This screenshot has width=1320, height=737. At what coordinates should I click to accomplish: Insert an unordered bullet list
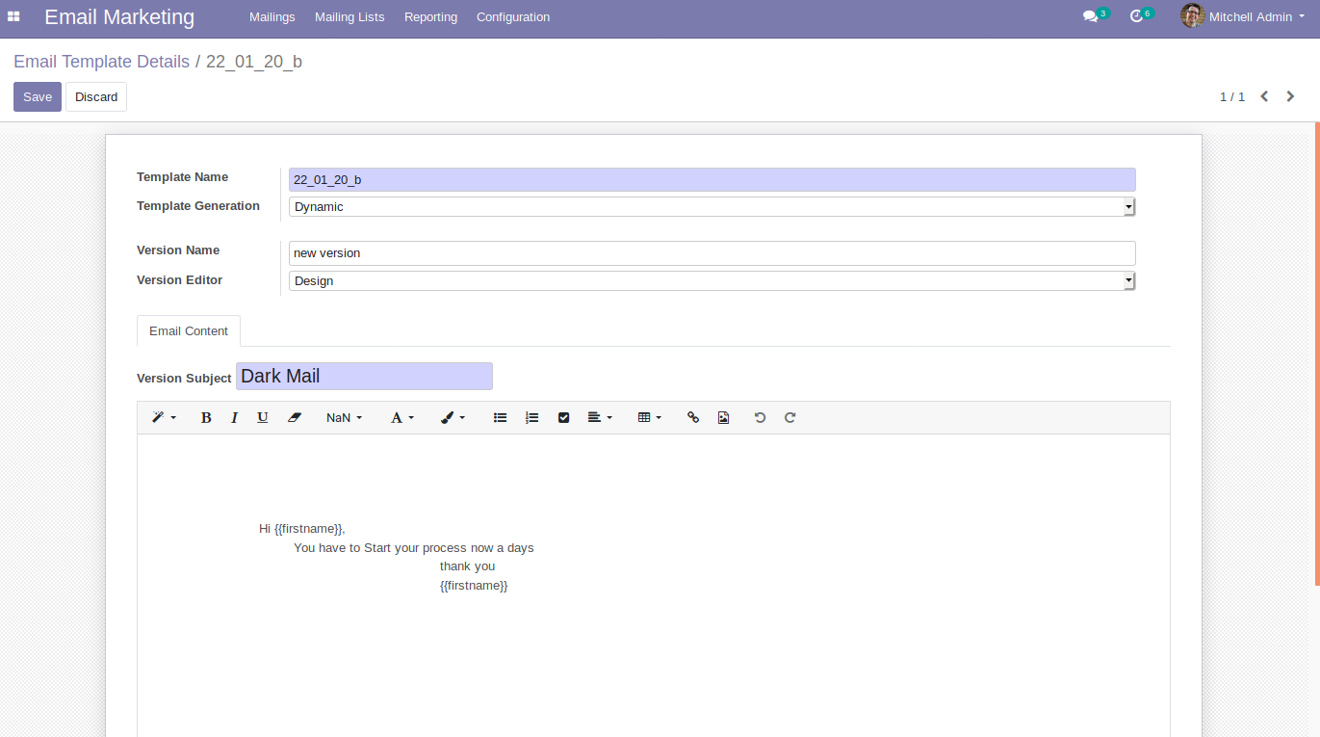click(x=501, y=417)
